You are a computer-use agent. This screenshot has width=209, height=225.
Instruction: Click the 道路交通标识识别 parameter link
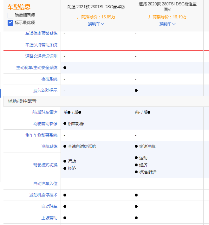pyautogui.click(x=41, y=56)
